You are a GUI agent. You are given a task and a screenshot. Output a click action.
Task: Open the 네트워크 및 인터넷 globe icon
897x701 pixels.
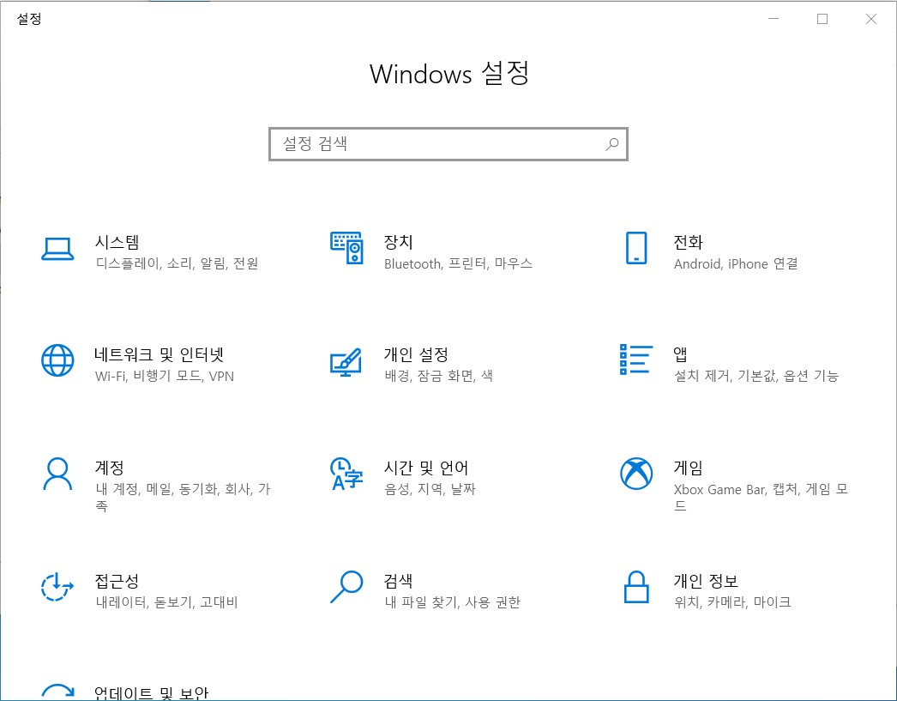[x=57, y=360]
